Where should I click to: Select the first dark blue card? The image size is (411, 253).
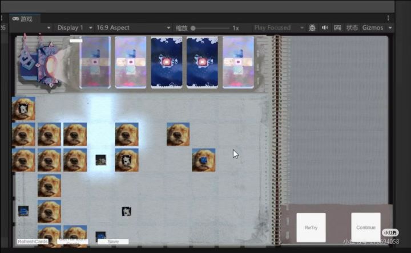point(167,62)
